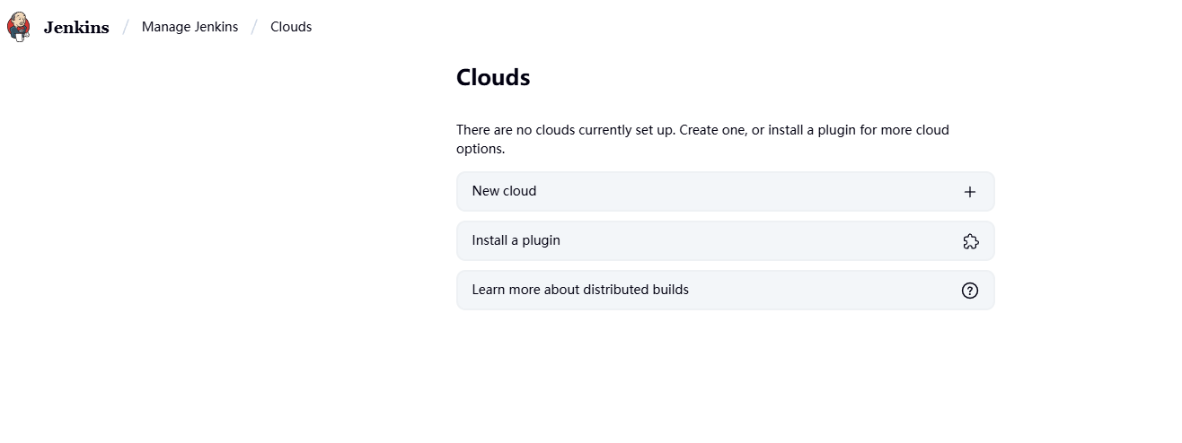The height and width of the screenshot is (443, 1182).
Task: Click the slash separator before Clouds breadcrumb
Action: 254,27
